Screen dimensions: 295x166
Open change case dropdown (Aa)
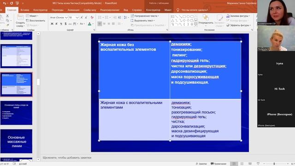point(82,24)
